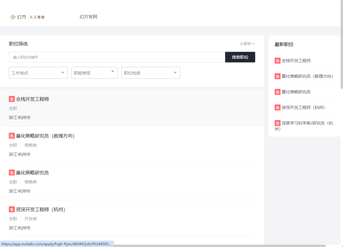The image size is (343, 247).
Task: Open 量化策略研究员 job listing in main list
Action: 32,173
